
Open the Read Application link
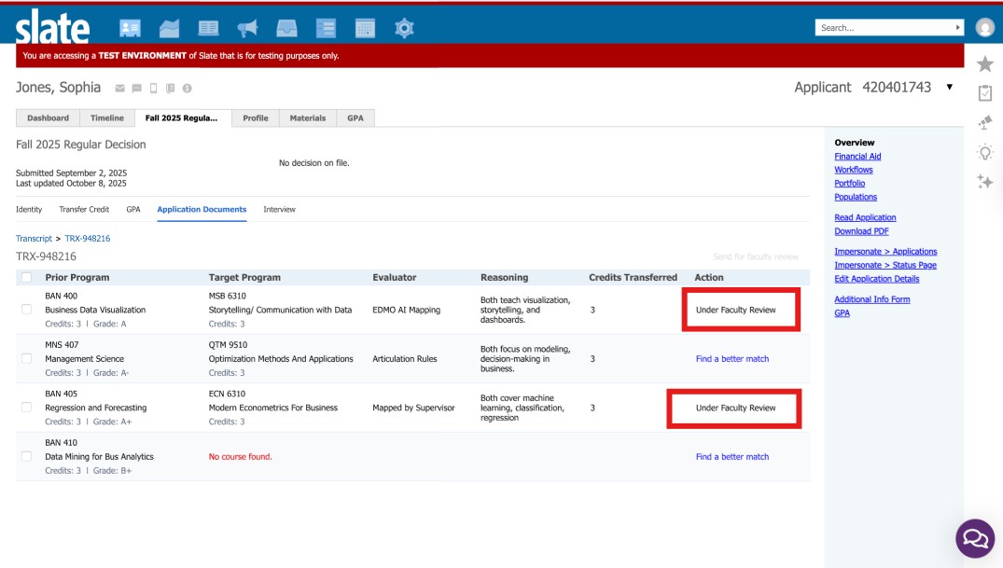coord(865,217)
